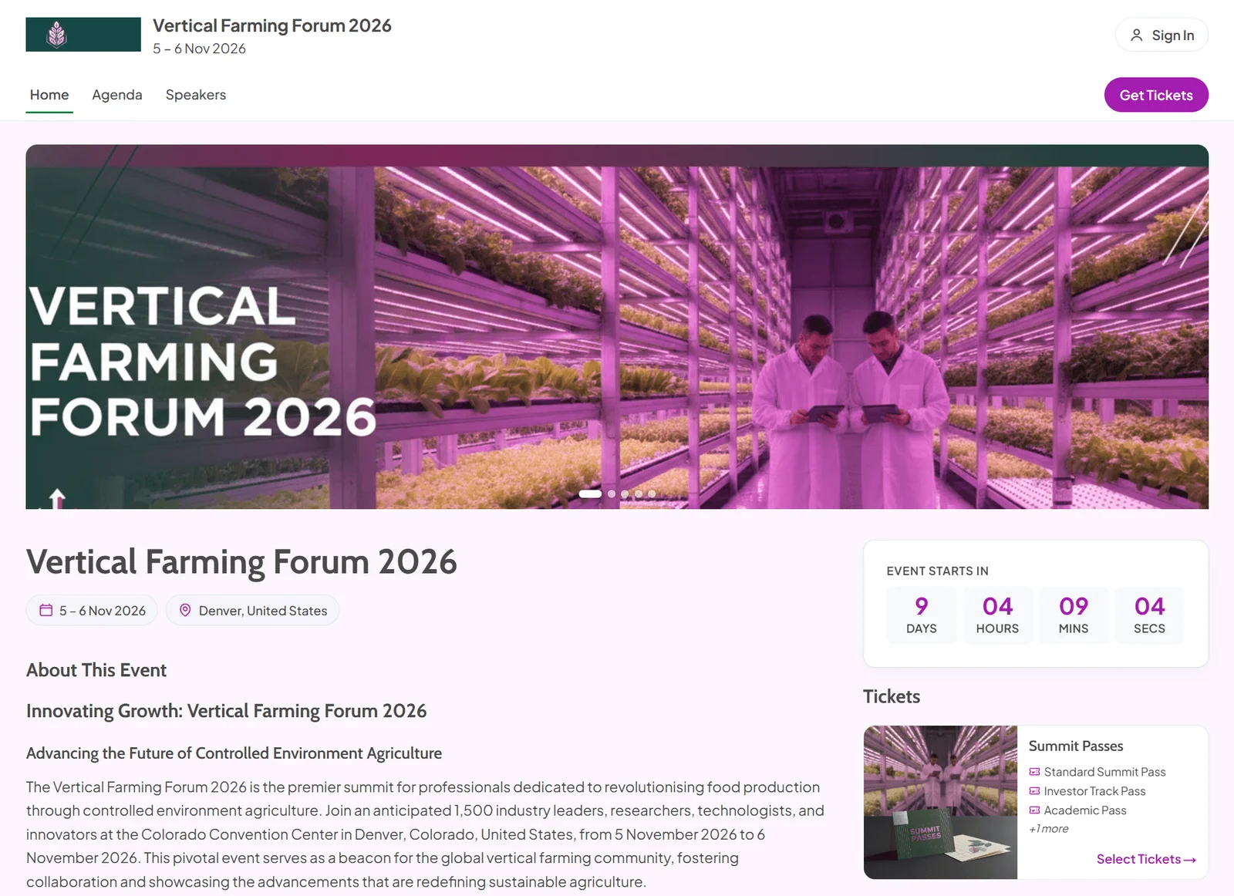Click the arrow icon after Select Tickets

click(x=1190, y=860)
